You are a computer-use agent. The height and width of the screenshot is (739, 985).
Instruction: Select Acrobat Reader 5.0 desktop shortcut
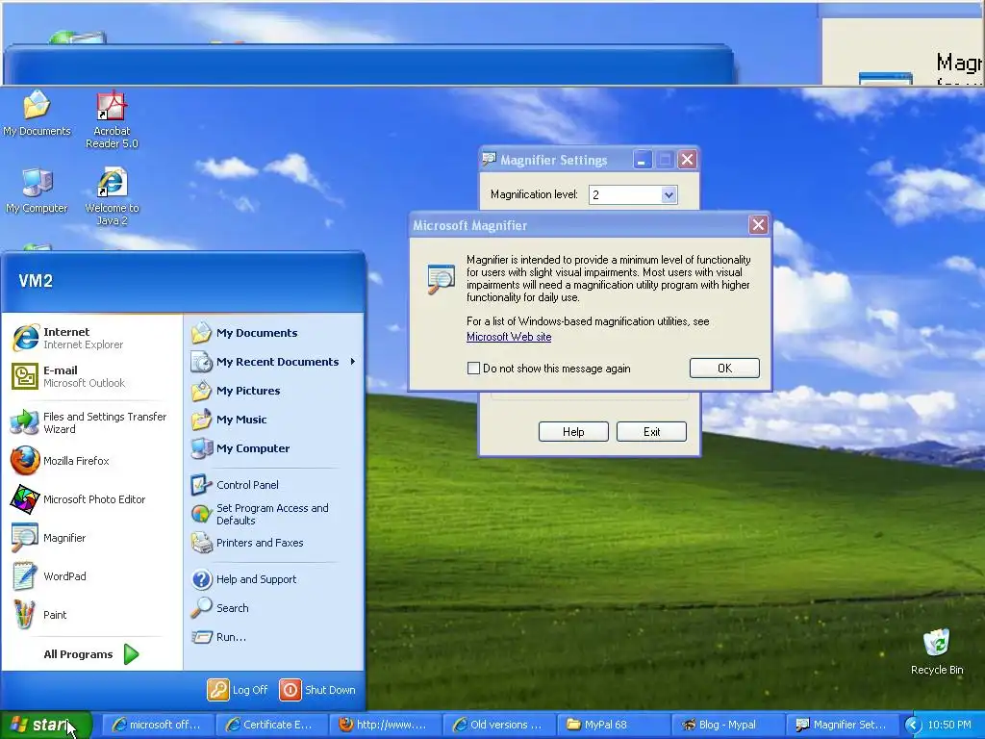coord(112,120)
